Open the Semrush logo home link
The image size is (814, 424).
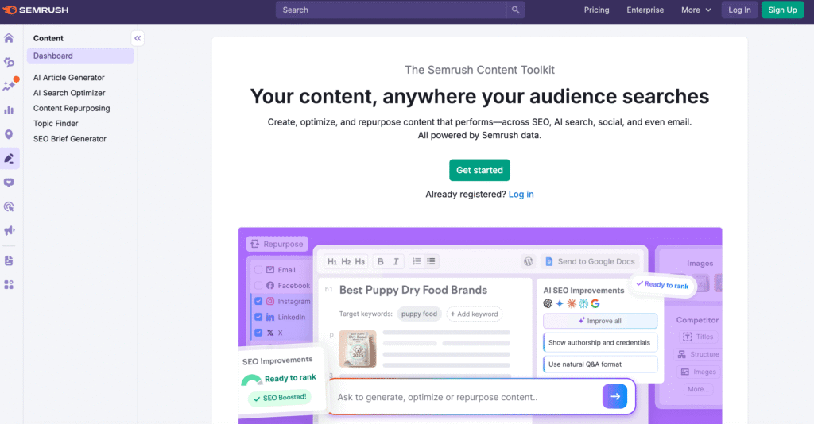point(35,10)
